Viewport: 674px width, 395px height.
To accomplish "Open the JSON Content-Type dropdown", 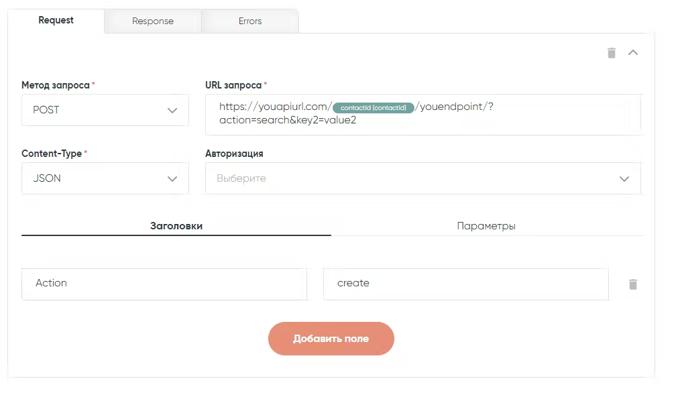I will pyautogui.click(x=105, y=178).
